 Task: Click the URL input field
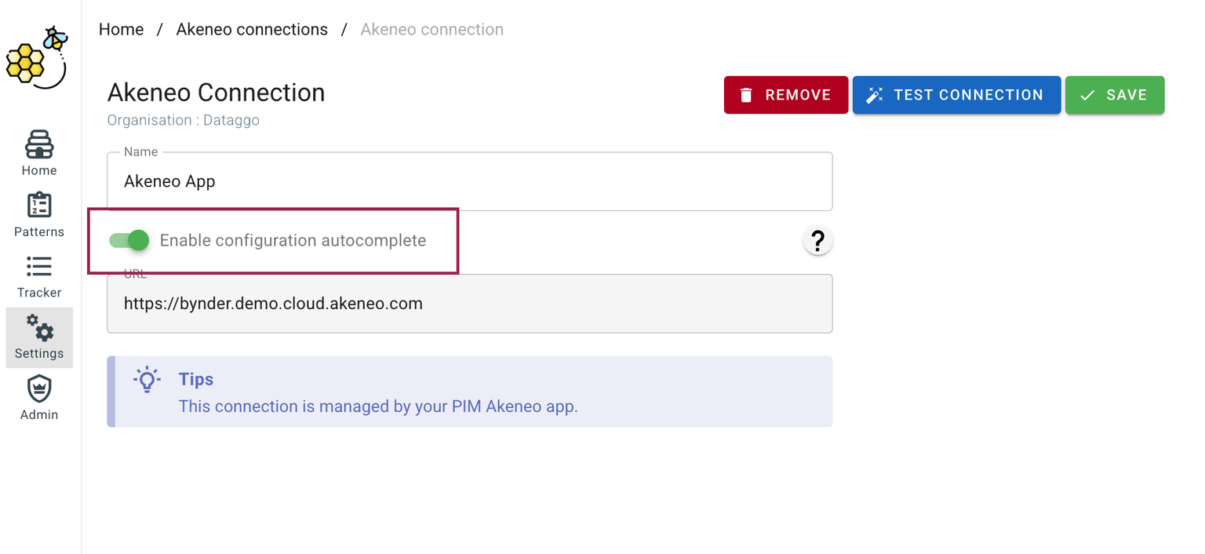(x=469, y=304)
